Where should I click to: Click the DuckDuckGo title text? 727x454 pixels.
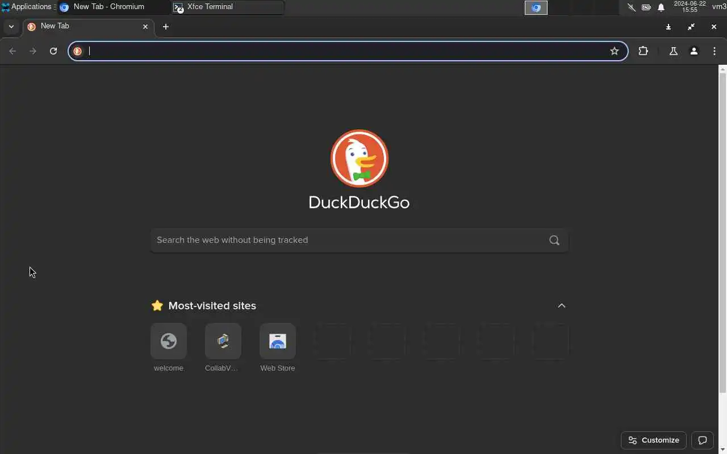pyautogui.click(x=359, y=203)
